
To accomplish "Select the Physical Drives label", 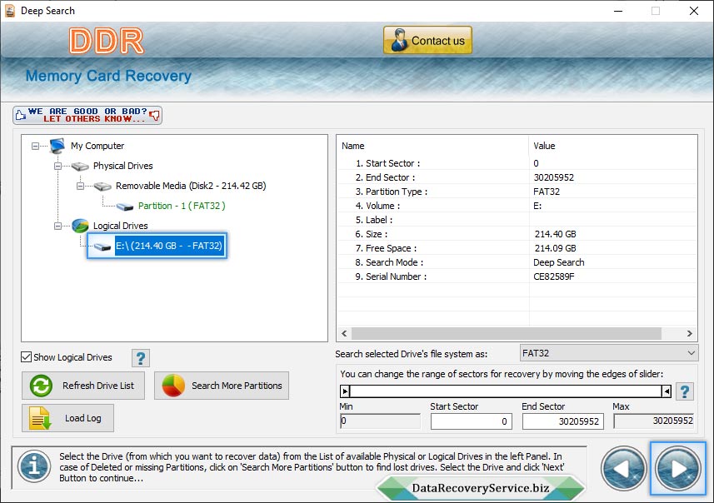I will click(x=123, y=166).
